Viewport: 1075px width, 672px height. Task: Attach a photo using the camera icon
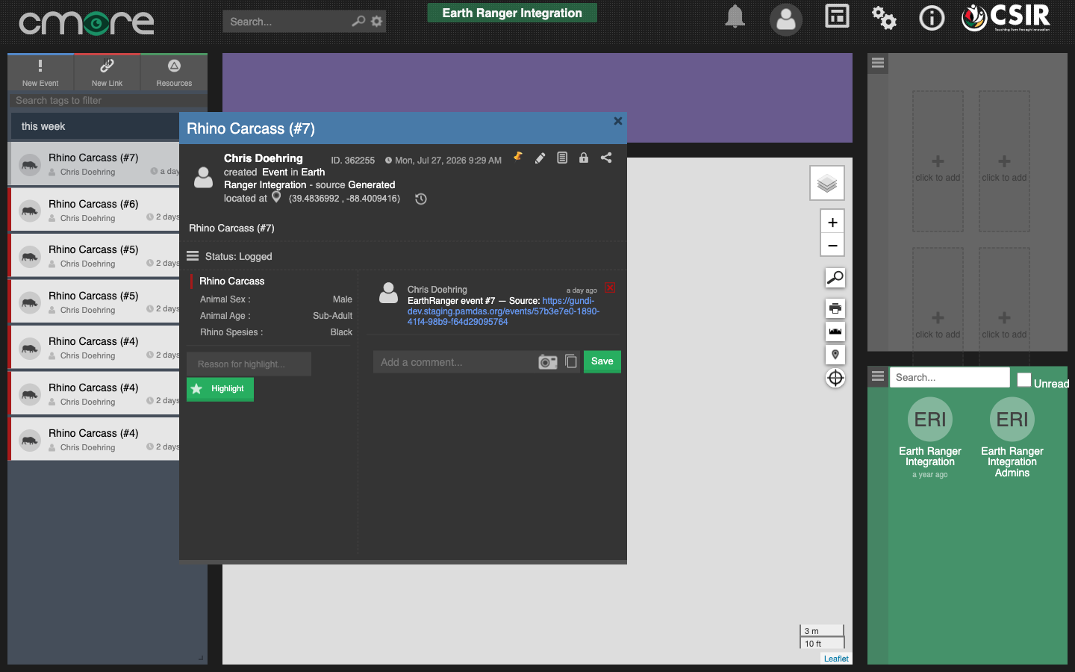pyautogui.click(x=548, y=362)
